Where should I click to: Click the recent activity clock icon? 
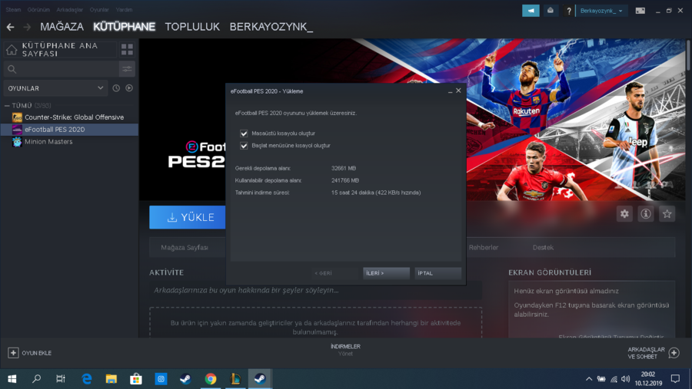(x=116, y=88)
